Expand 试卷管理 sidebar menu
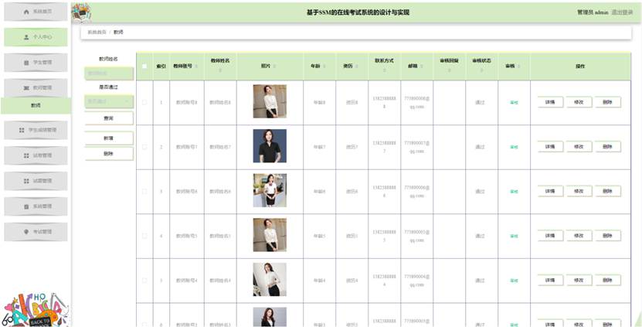 click(x=36, y=155)
